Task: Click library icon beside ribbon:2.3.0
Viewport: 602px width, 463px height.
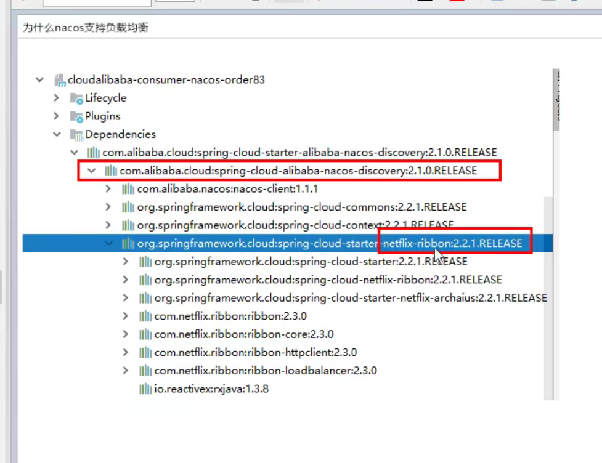Action: 145,316
